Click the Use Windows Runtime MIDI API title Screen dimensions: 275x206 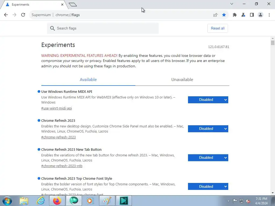tap(67, 92)
